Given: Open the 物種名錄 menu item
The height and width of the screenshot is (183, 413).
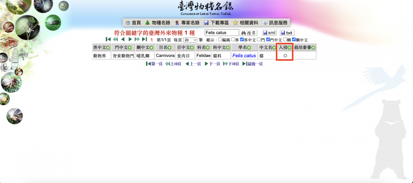Looking at the screenshot, I should tap(158, 23).
